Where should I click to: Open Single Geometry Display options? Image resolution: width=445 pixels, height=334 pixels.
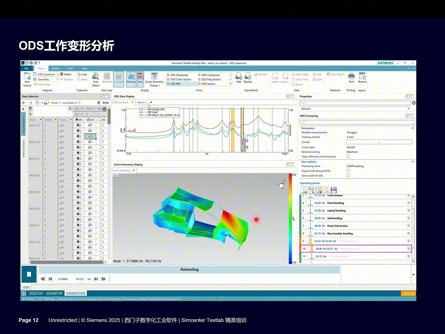click(x=155, y=79)
